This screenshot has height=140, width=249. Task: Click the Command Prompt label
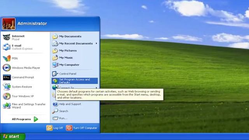[x=23, y=77]
